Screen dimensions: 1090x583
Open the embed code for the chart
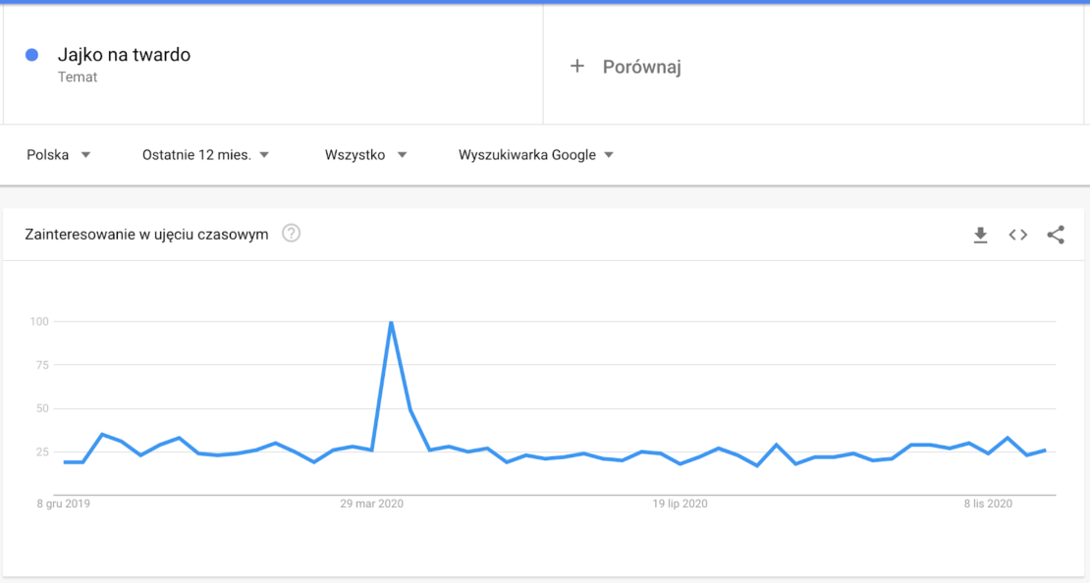[x=1017, y=235]
